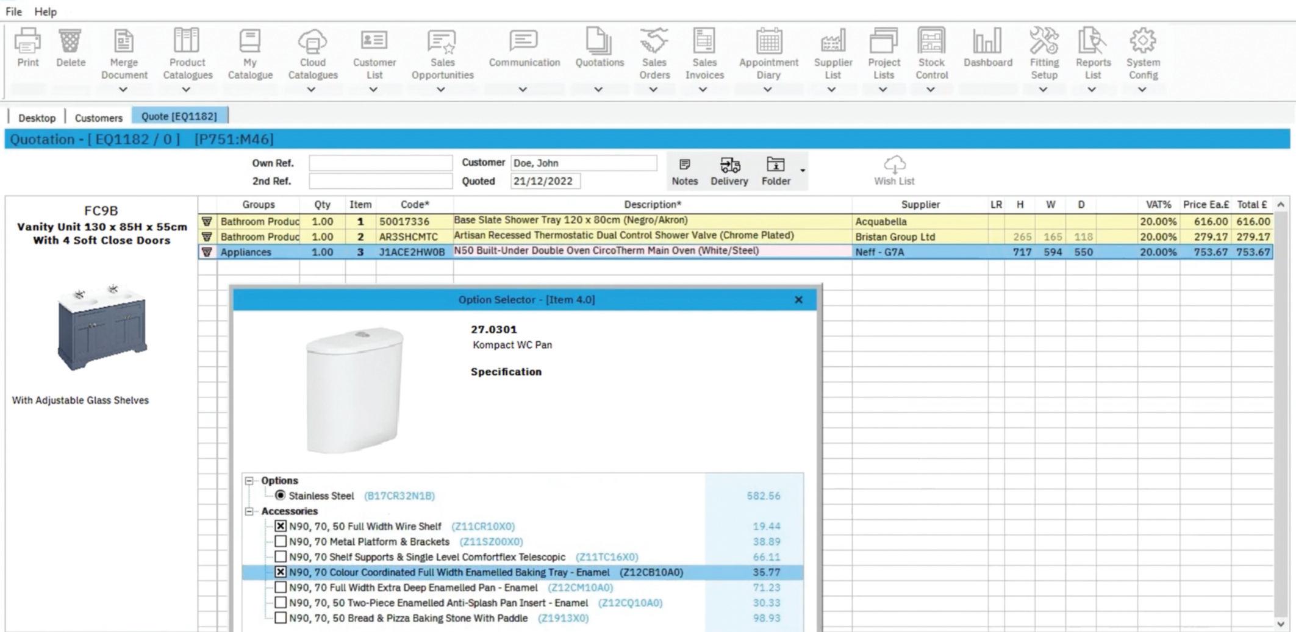
Task: Open the Stock Control icon
Action: [931, 40]
